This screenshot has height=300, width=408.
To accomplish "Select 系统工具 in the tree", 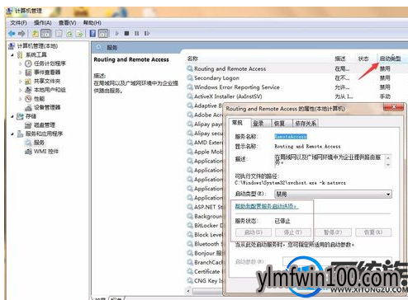I will point(36,54).
